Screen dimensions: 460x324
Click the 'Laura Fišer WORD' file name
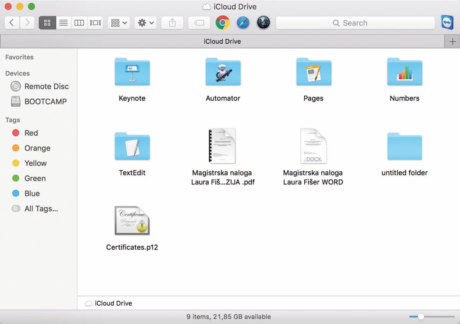[313, 182]
